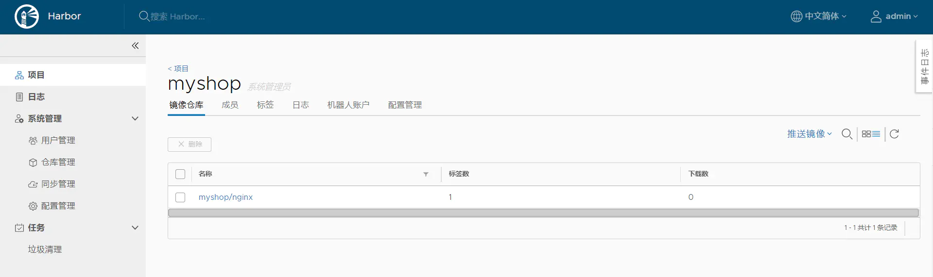Viewport: 933px width, 277px height.
Task: Open the 中文简体 language dropdown
Action: click(x=819, y=16)
